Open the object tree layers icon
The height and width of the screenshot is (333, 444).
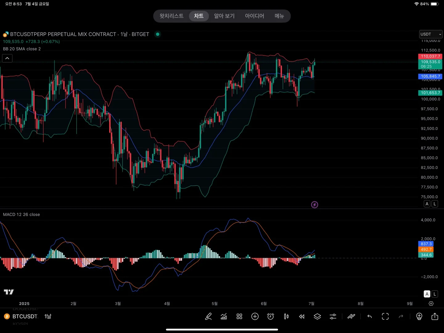[317, 316]
